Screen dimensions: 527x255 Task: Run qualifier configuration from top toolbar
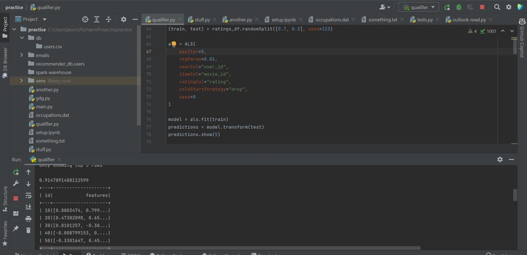[x=447, y=7]
